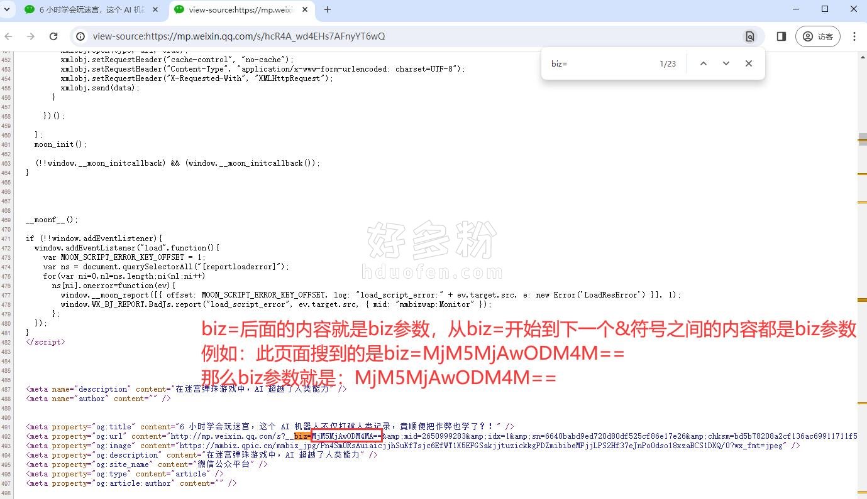Click the '1/23' match counter
The height and width of the screenshot is (499, 867).
coord(668,64)
